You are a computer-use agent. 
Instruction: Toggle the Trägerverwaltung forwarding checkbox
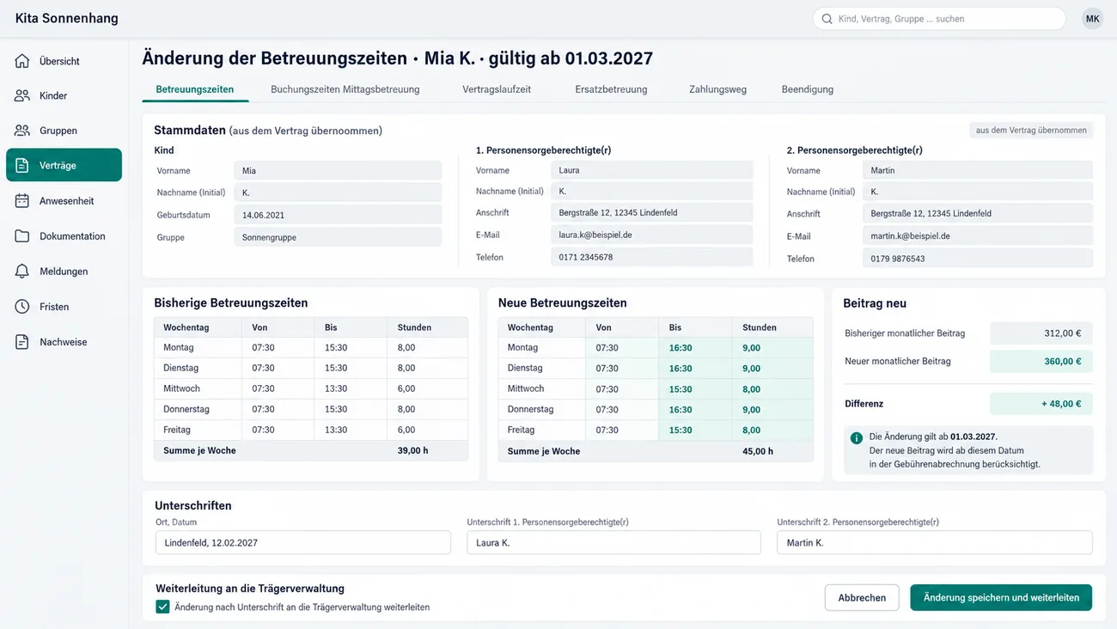(162, 607)
